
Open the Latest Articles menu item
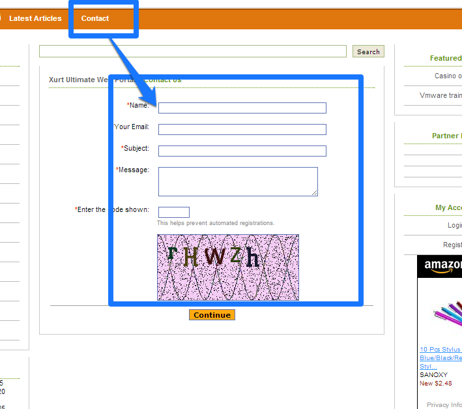coord(35,18)
